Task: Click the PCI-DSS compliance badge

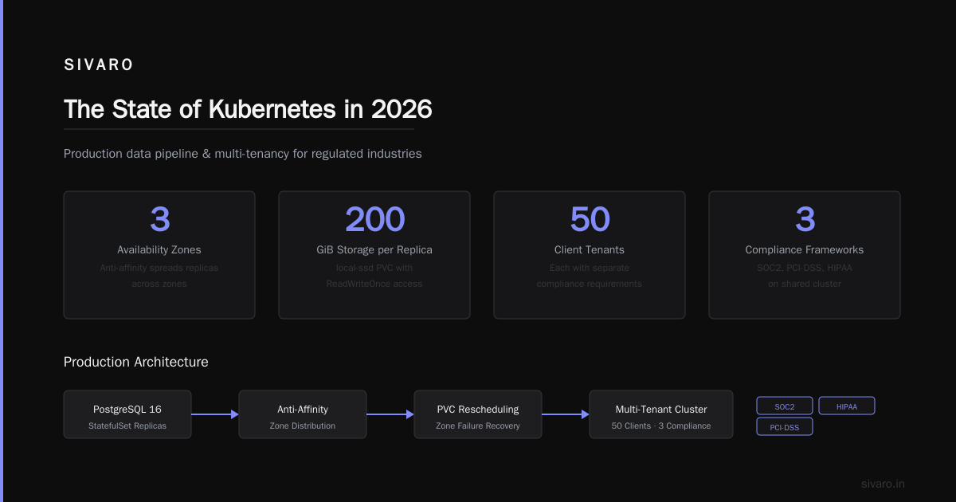Action: (x=785, y=427)
